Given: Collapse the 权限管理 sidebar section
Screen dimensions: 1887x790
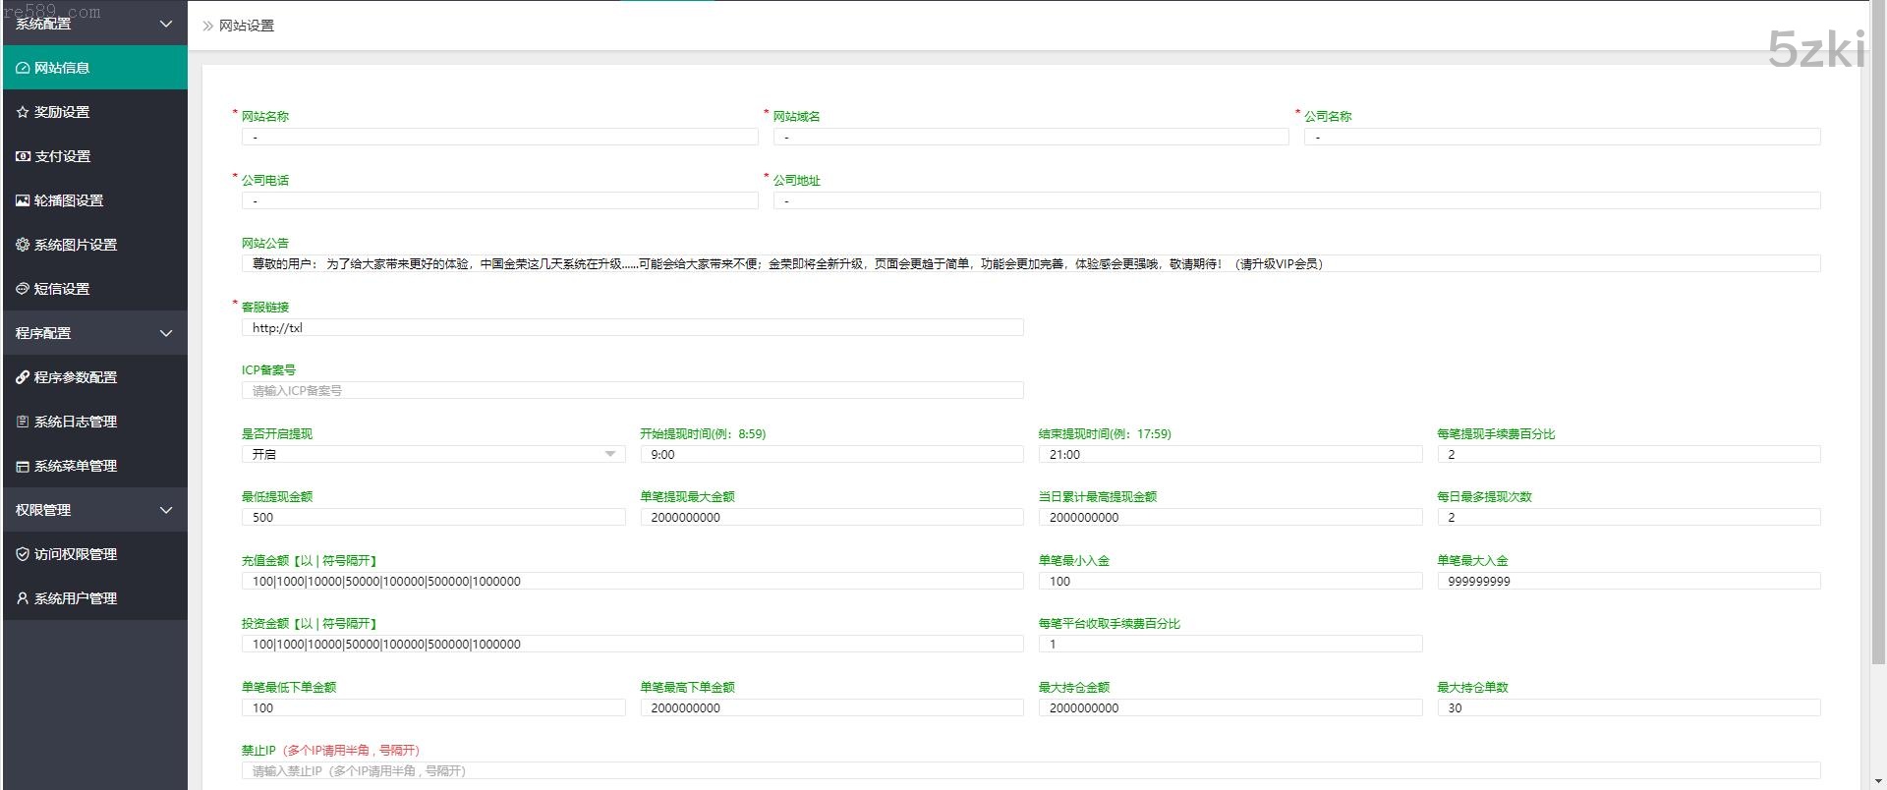Looking at the screenshot, I should [165, 510].
